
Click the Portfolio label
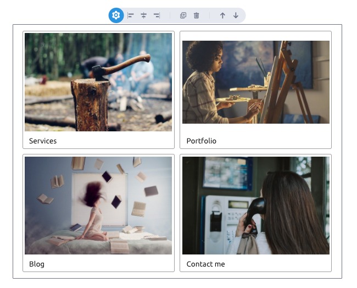pos(201,141)
